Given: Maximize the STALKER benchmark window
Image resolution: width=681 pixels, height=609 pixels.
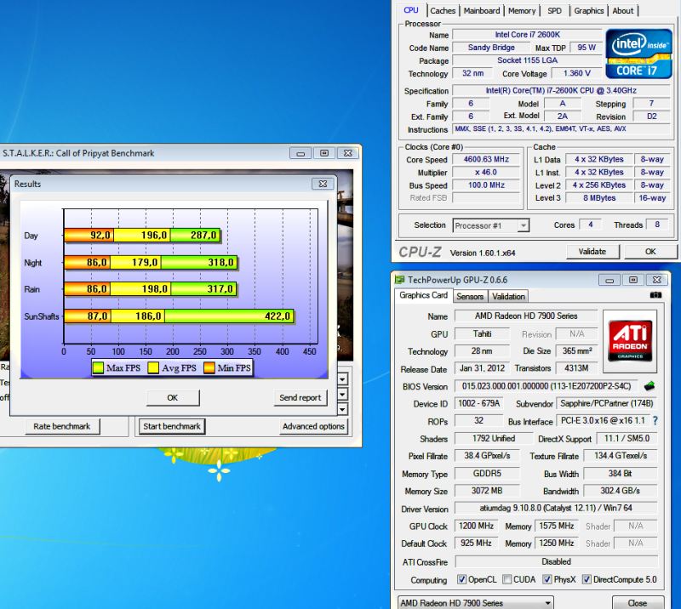Looking at the screenshot, I should pos(324,153).
